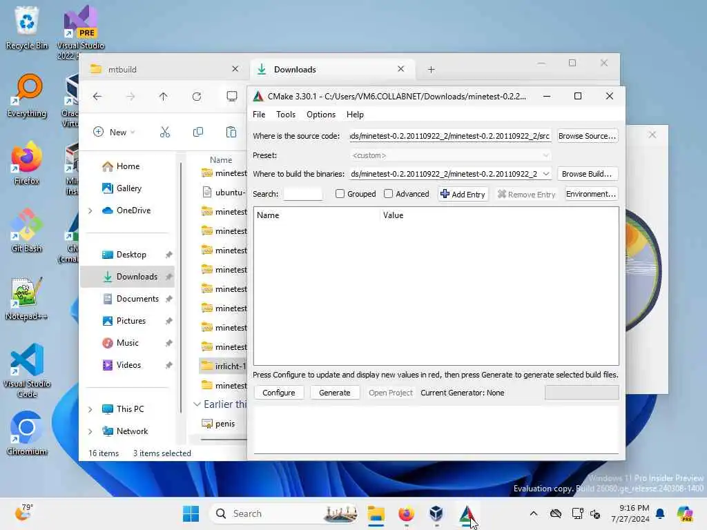
Task: Open Pictures in the navigation pane
Action: tap(128, 321)
